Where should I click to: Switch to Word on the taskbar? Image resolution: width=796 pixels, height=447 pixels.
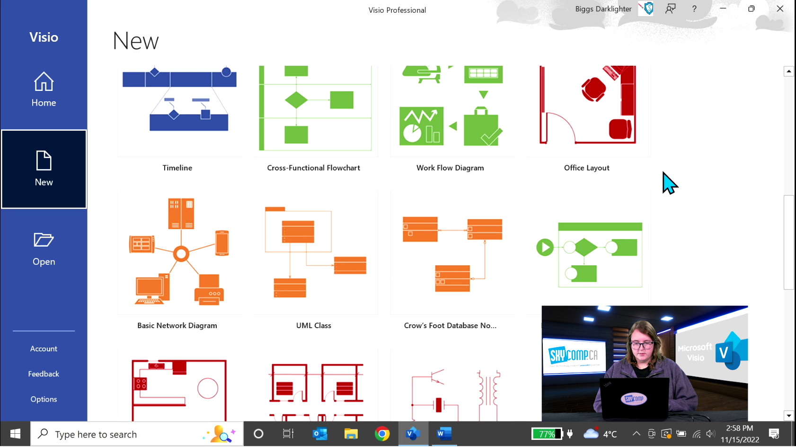point(444,434)
